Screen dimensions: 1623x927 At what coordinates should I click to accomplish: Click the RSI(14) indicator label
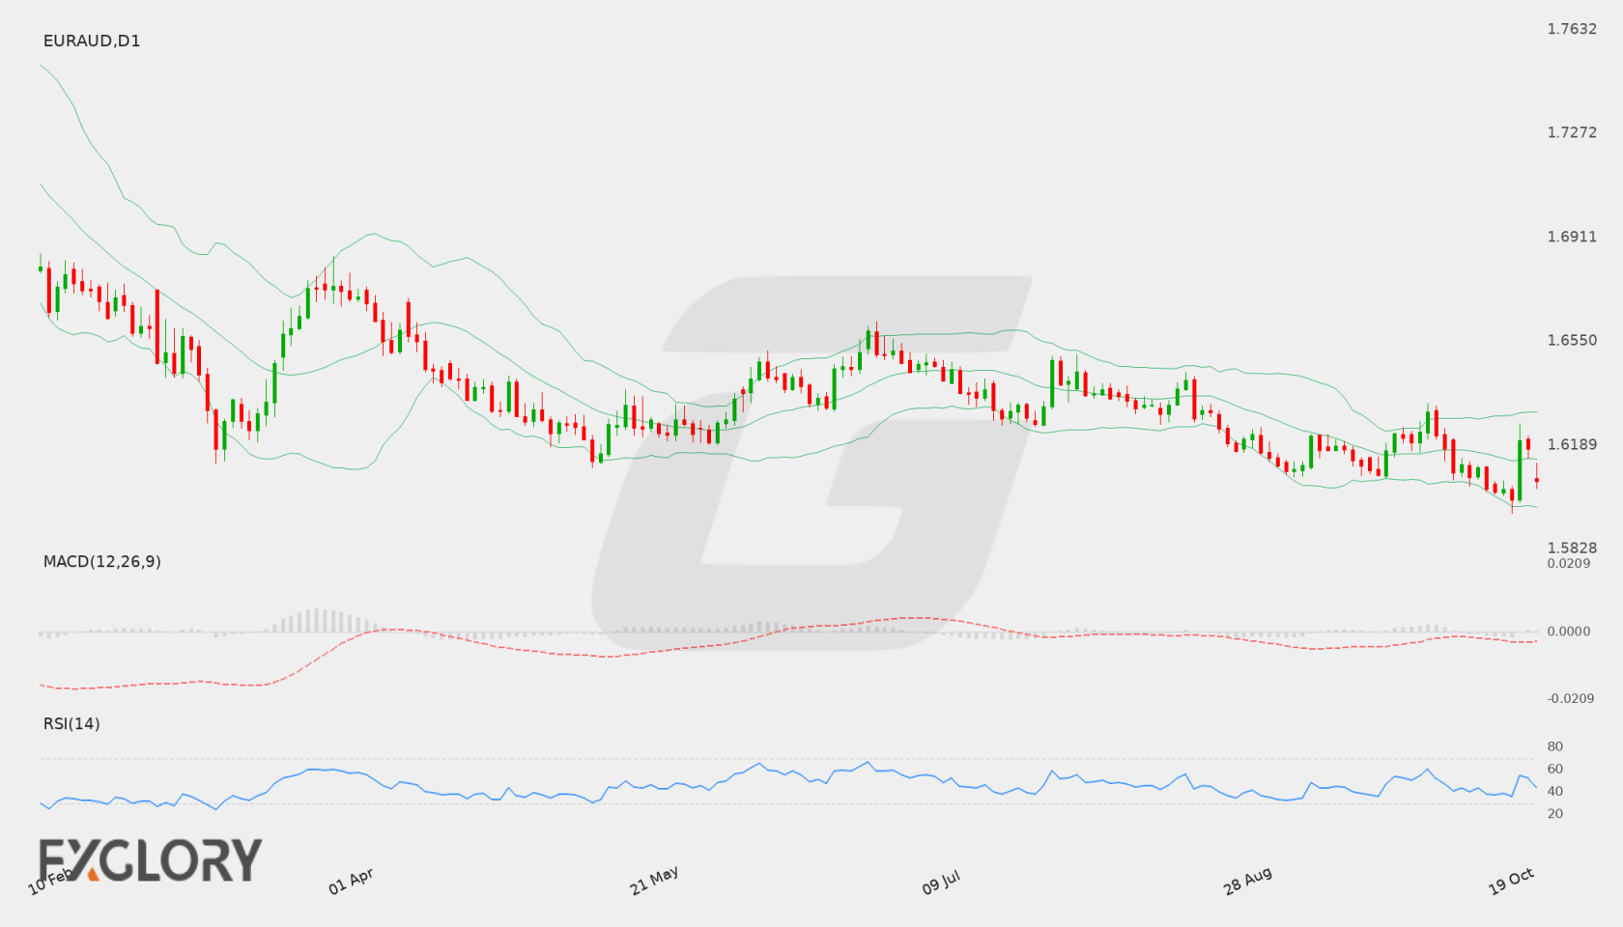(71, 723)
